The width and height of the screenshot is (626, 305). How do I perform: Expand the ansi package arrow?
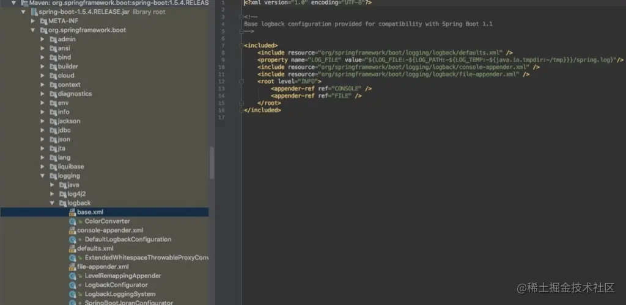point(42,48)
